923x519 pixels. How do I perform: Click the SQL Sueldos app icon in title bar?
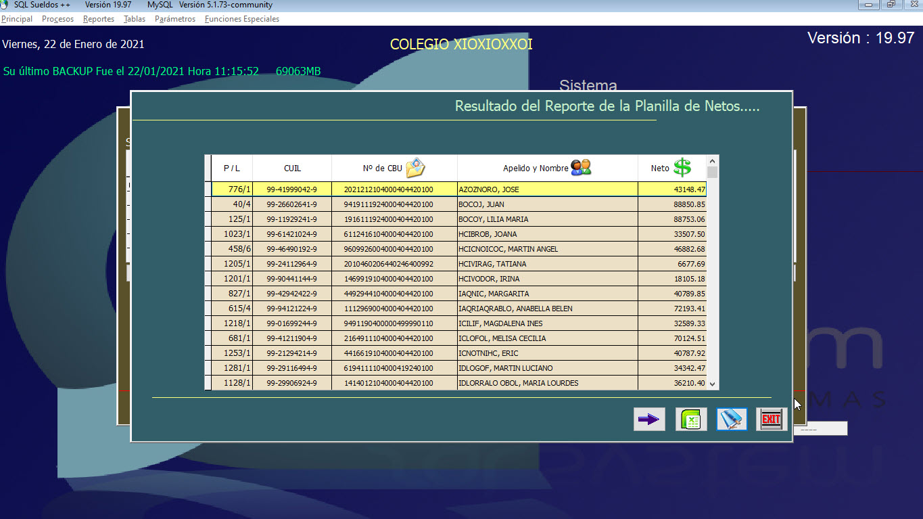tap(5, 5)
